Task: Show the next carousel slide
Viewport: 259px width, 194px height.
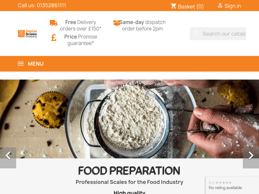Action: tap(251, 156)
